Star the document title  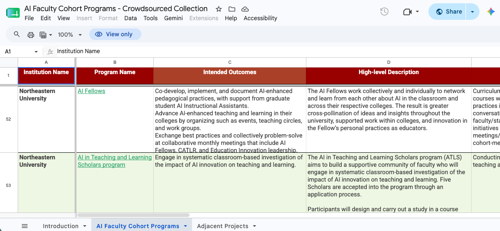[x=219, y=9]
